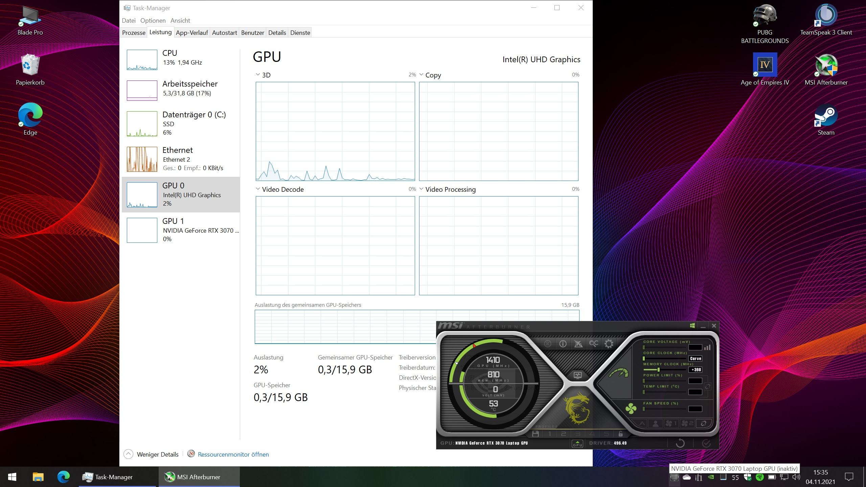Adjust Afterburner Memory Clock slider handle
This screenshot has height=487, width=866.
[659, 370]
